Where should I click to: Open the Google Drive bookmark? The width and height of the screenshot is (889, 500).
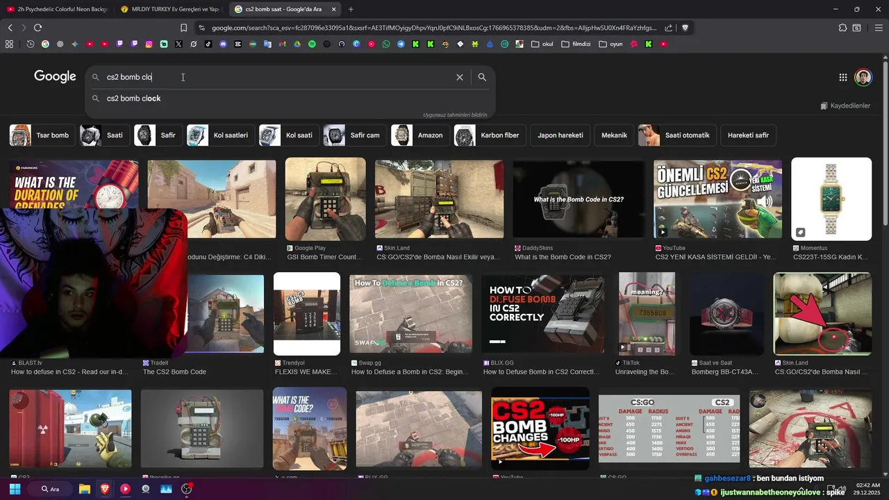pyautogui.click(x=297, y=44)
